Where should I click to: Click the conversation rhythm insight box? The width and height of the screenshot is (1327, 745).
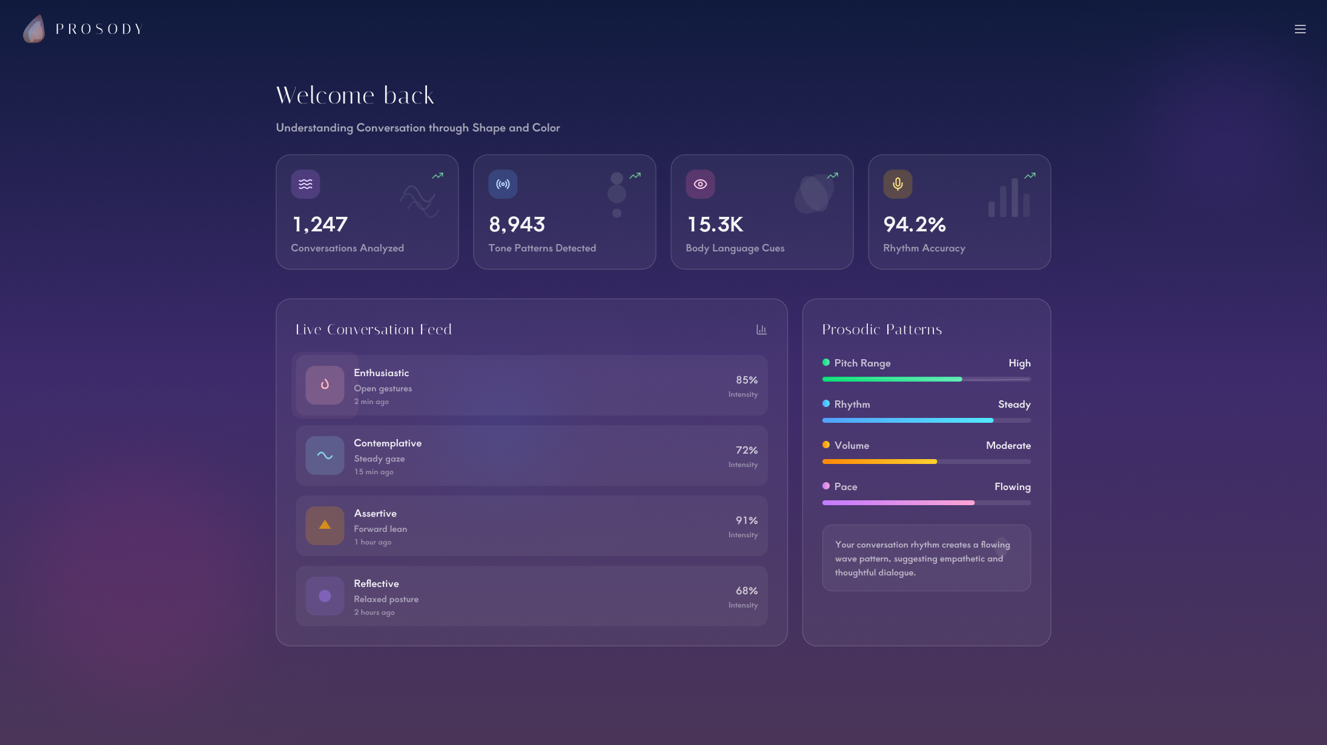(x=926, y=558)
